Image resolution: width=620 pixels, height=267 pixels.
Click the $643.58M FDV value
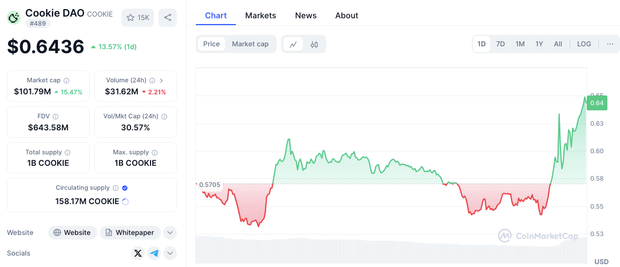tap(48, 127)
